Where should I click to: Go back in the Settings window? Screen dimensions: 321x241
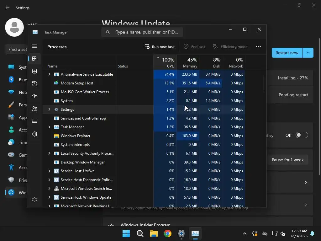(8, 8)
